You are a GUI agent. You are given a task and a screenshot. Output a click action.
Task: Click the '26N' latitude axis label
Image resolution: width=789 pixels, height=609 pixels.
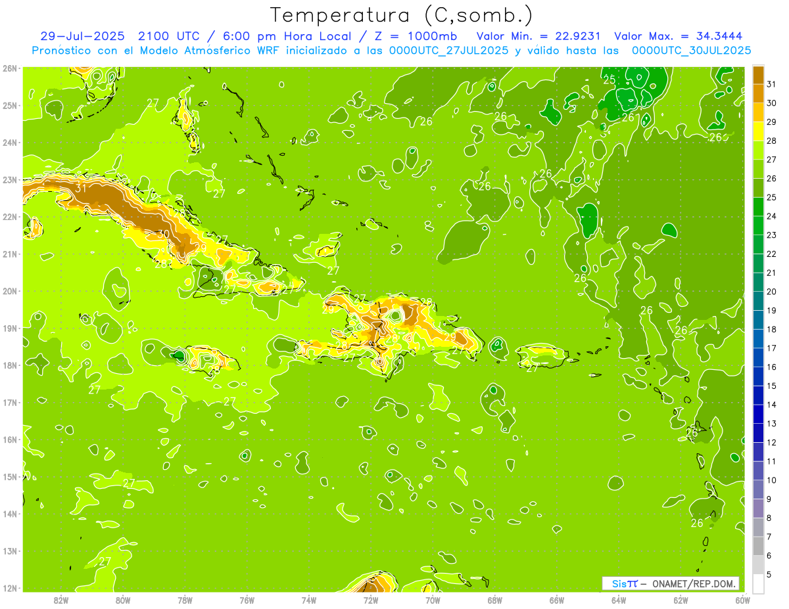[x=10, y=68]
